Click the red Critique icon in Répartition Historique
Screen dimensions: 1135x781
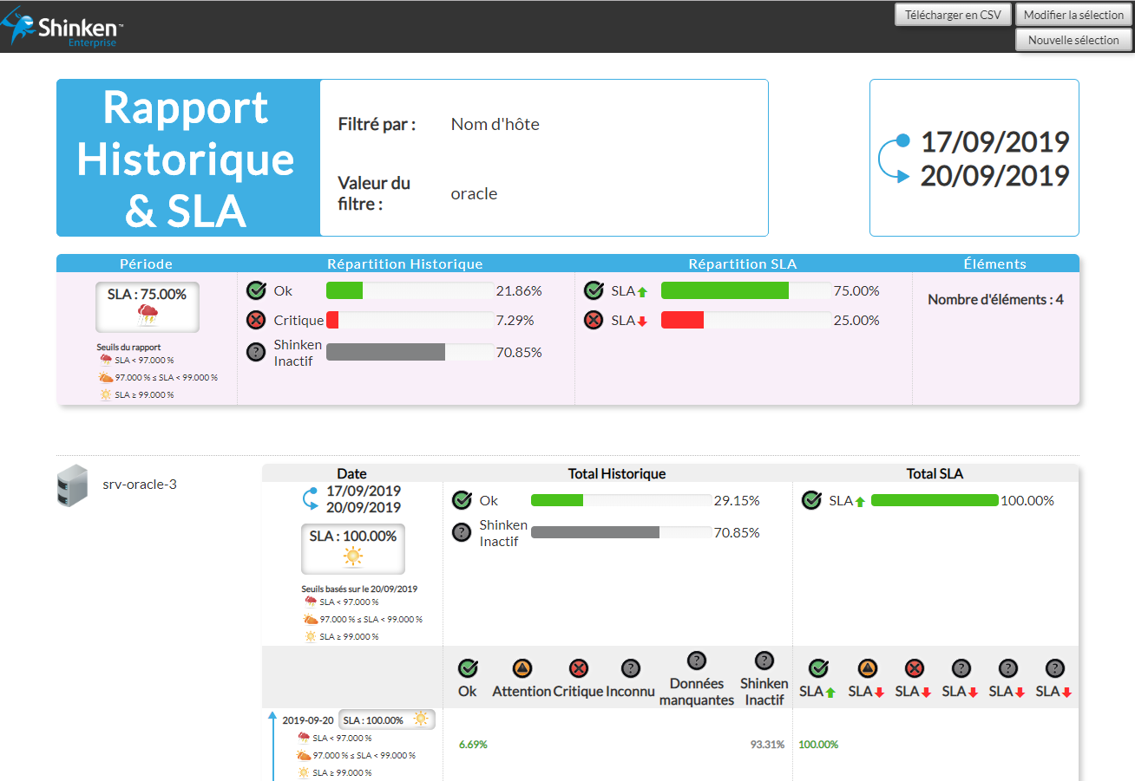pyautogui.click(x=256, y=321)
